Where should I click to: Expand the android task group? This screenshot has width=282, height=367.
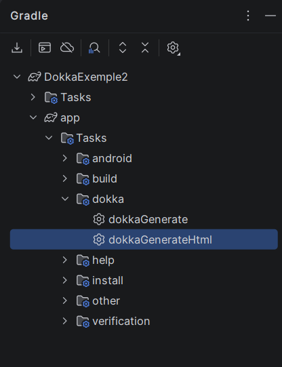tap(65, 158)
